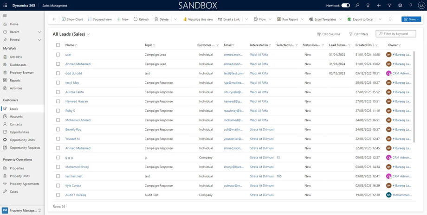Open the Property Management area switcher
Image resolution: width=427 pixels, height=215 pixels.
22,210
